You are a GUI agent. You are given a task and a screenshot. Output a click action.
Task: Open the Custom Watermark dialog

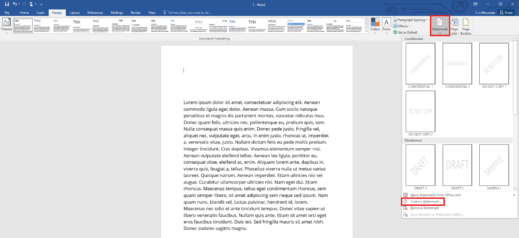click(x=423, y=201)
